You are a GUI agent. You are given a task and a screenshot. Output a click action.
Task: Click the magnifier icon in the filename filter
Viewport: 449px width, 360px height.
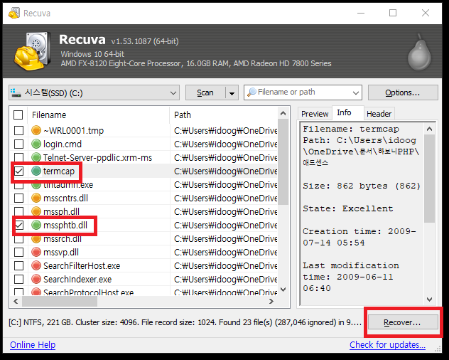[x=251, y=92]
